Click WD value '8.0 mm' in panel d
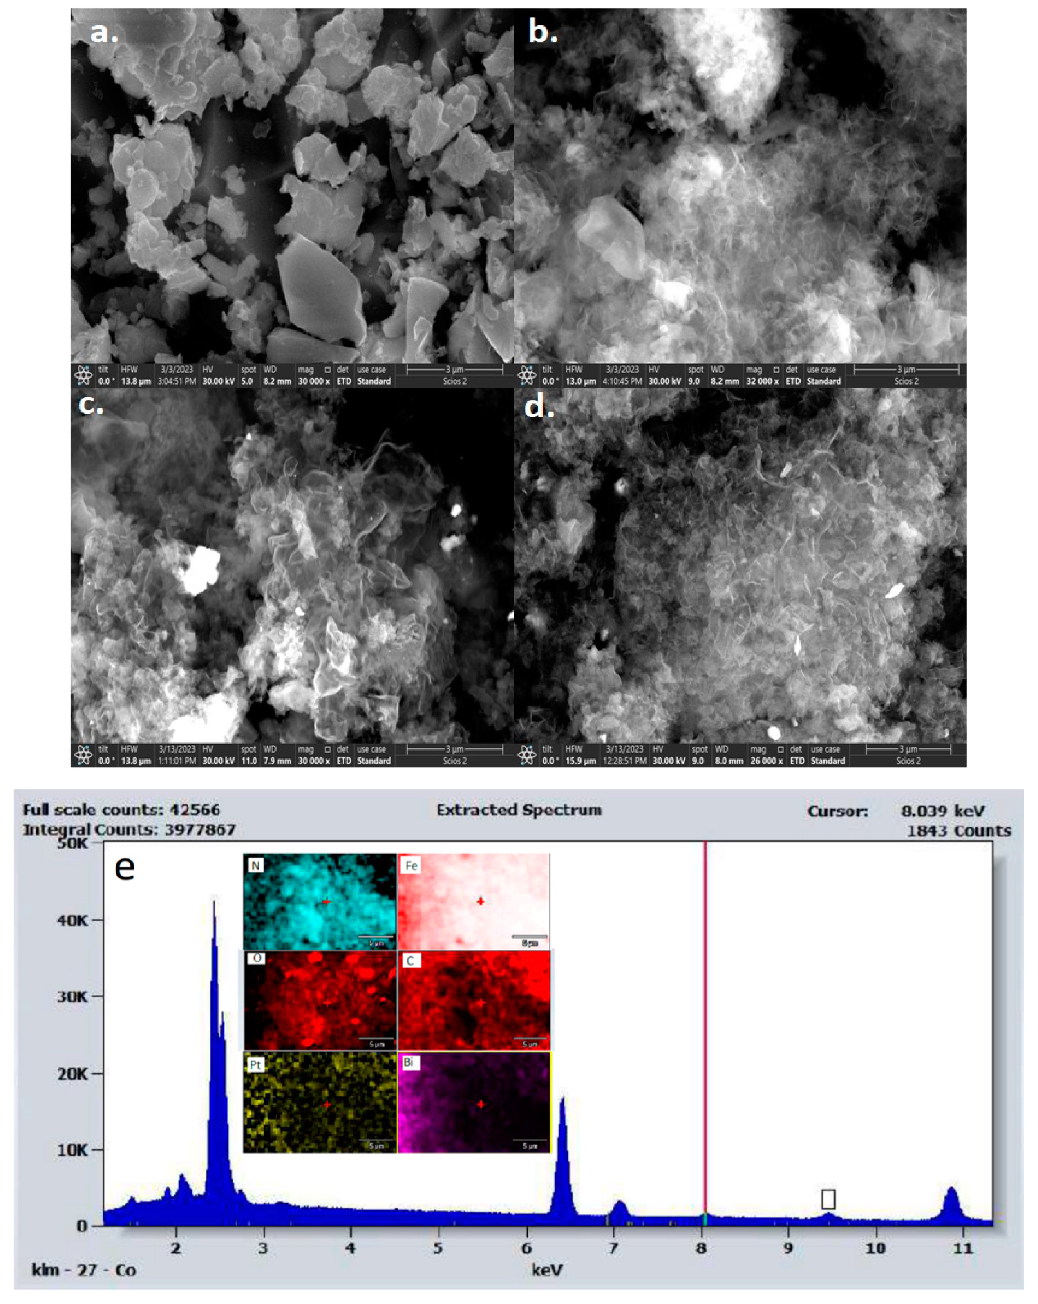The height and width of the screenshot is (1304, 1038). tap(729, 761)
